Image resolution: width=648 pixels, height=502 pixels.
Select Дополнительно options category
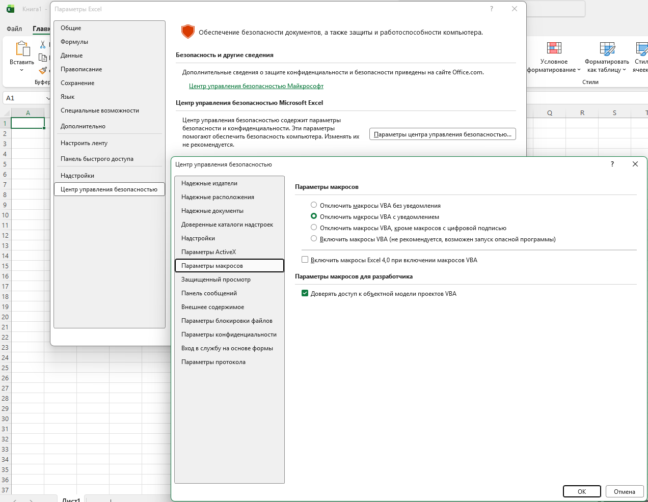(x=109, y=126)
